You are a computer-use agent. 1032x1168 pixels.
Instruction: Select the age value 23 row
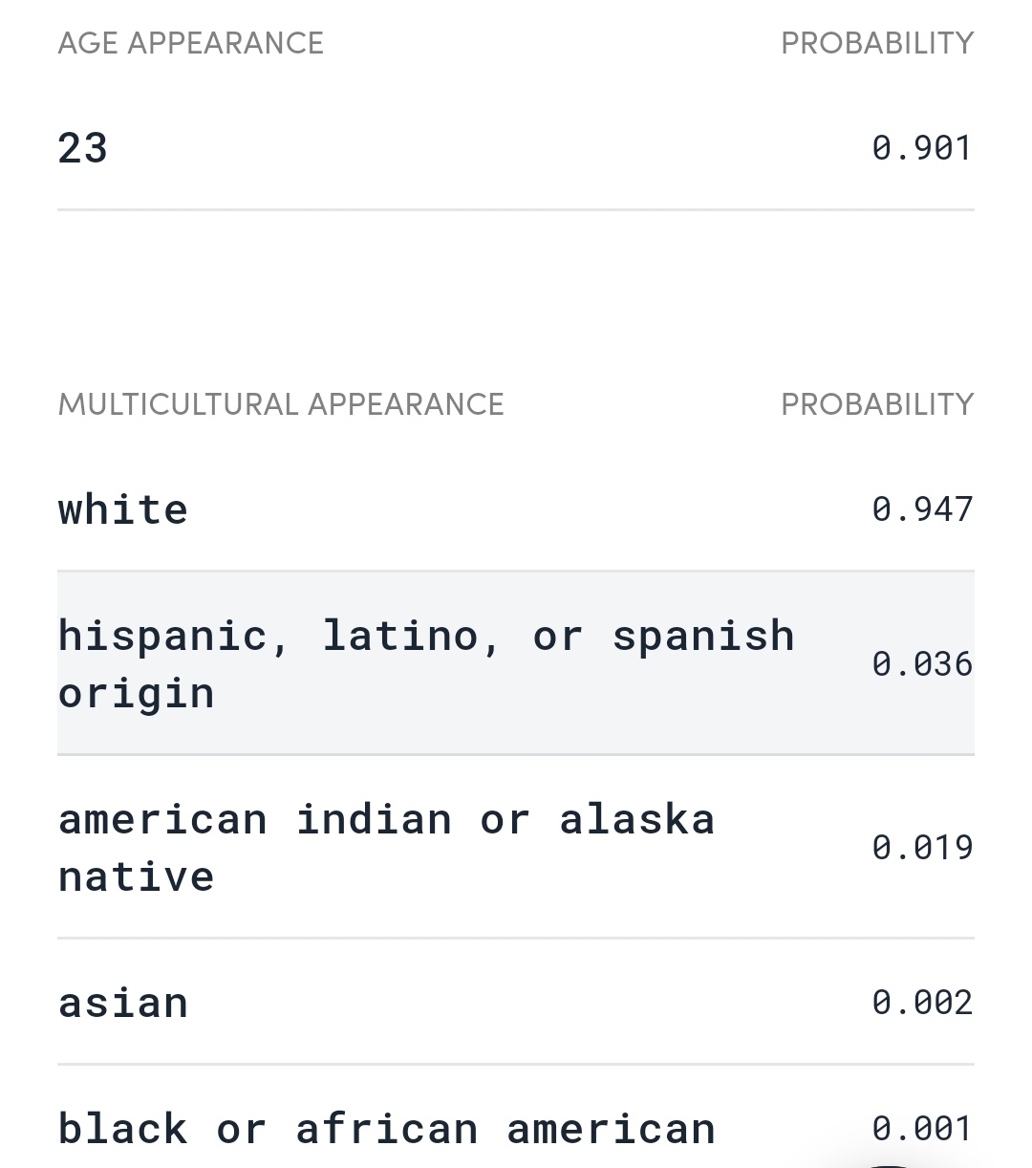point(516,148)
